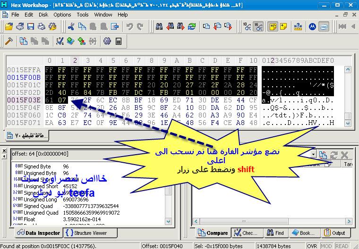Find previous match with left-arrow binoculars
Viewport: 359px width, 249px height.
tap(170, 26)
